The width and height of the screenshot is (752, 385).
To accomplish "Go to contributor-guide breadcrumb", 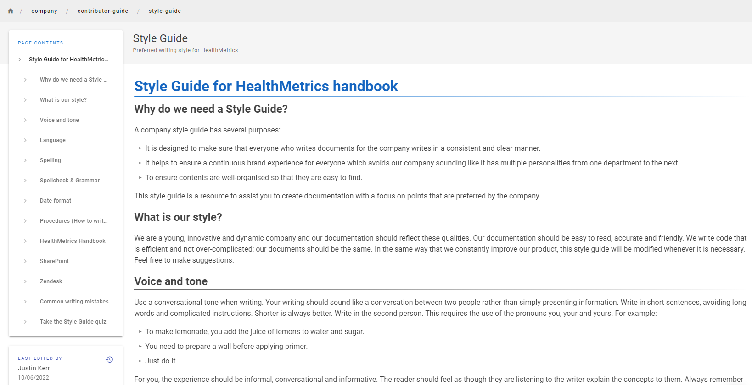I will click(103, 11).
